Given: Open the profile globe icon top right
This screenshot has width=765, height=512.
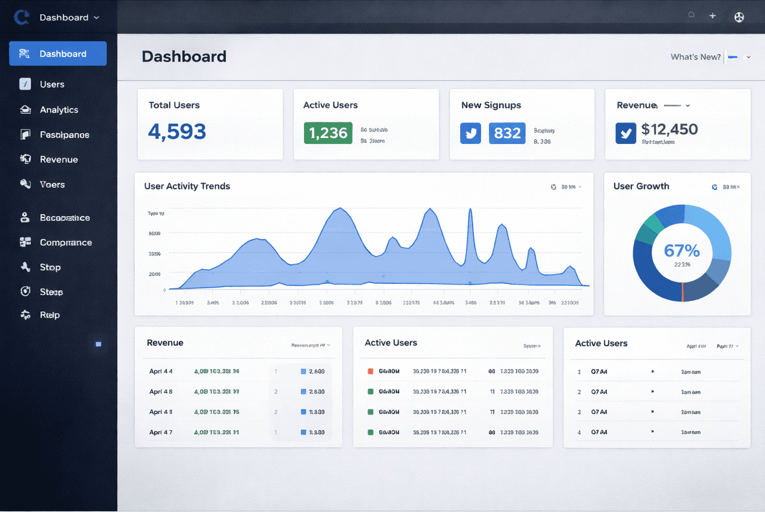Looking at the screenshot, I should point(739,17).
